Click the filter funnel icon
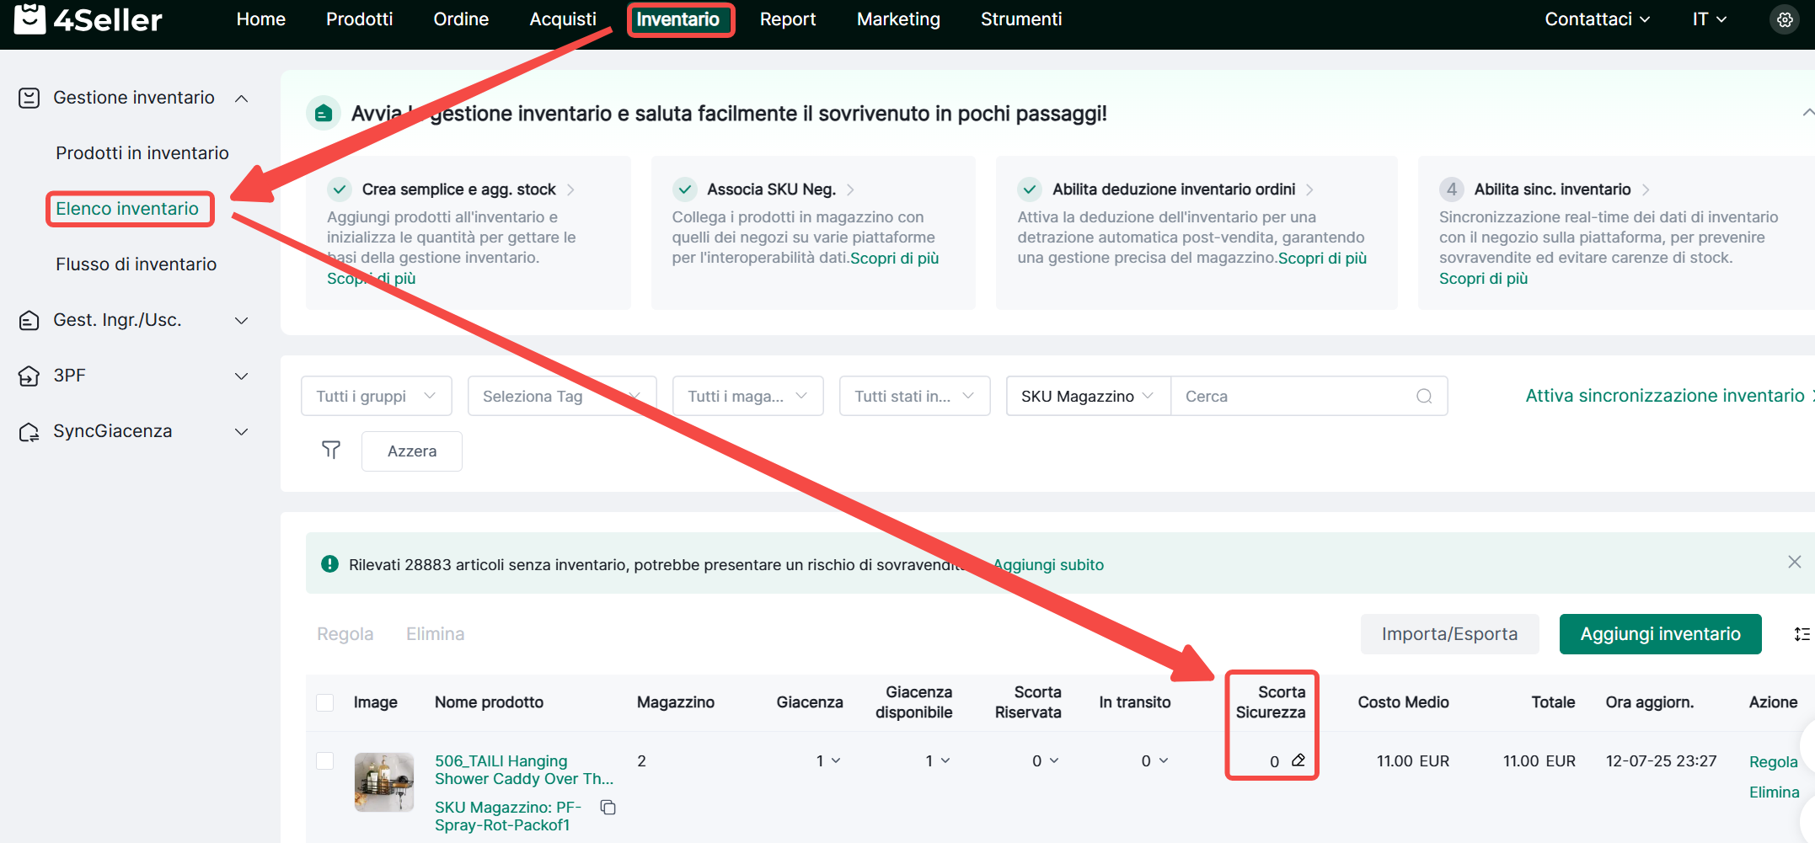 pyautogui.click(x=331, y=451)
